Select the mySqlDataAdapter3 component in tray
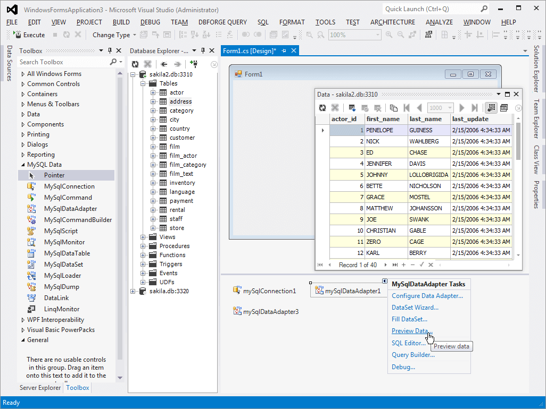Image resolution: width=546 pixels, height=409 pixels. coord(266,312)
